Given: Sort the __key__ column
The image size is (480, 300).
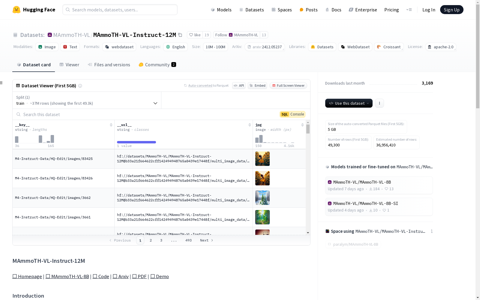Looking at the screenshot, I should coord(111,125).
